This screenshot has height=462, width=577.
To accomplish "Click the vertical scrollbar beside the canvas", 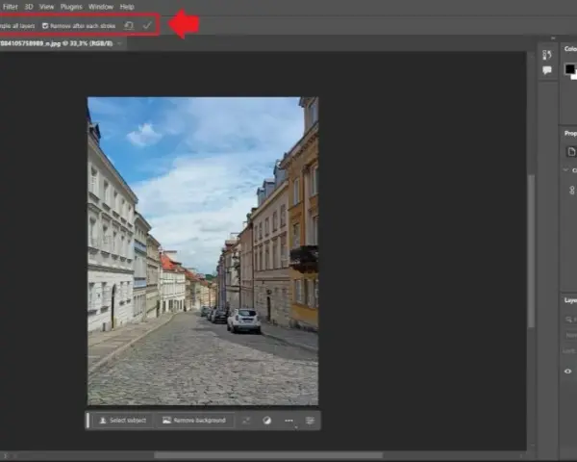I will coord(531,250).
